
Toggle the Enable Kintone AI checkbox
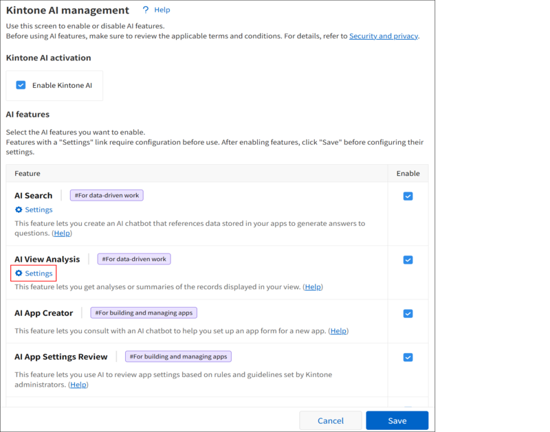click(x=21, y=85)
